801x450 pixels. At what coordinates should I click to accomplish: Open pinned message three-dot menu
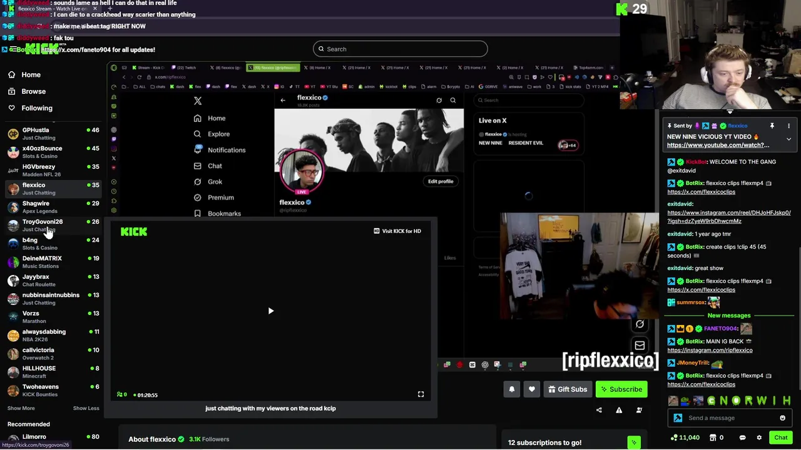point(788,126)
